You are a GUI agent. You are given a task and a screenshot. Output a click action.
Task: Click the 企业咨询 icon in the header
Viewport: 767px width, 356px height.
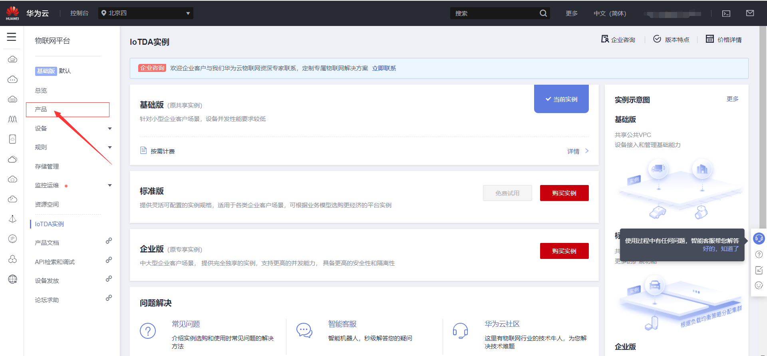[x=605, y=39]
